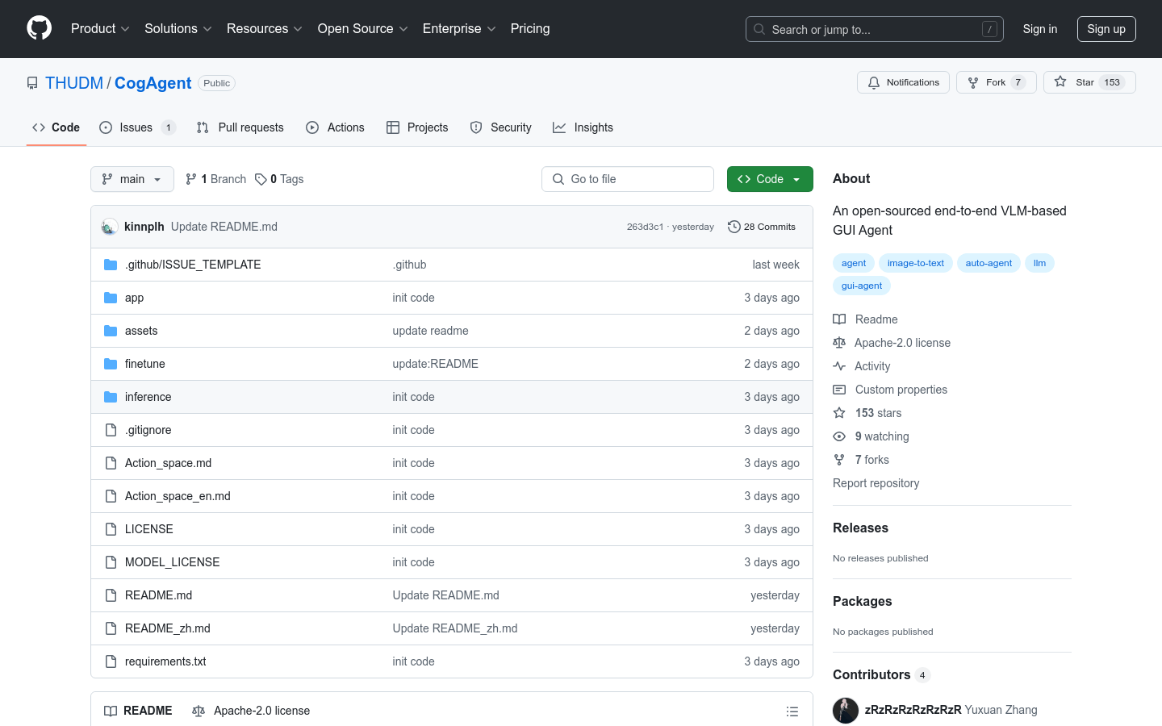Viewport: 1162px width, 726px height.
Task: Click the eye icon beside 9 watching
Action: pyautogui.click(x=839, y=436)
